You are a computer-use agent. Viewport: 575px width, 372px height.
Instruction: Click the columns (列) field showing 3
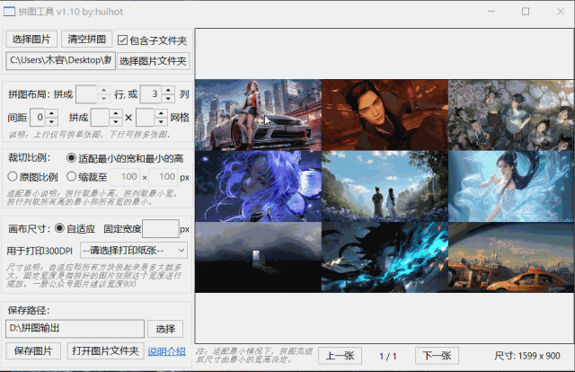pos(151,94)
